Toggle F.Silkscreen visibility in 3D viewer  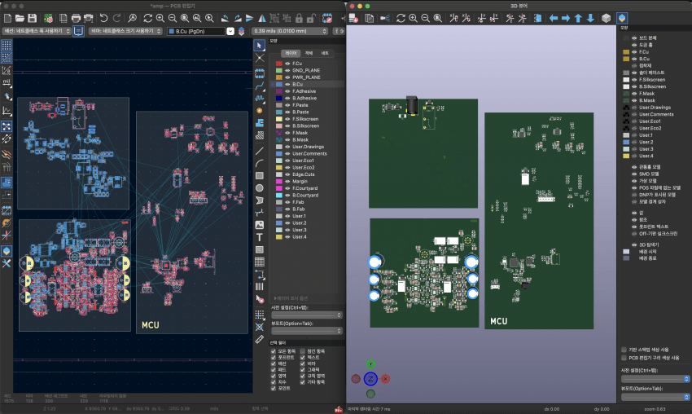click(634, 80)
